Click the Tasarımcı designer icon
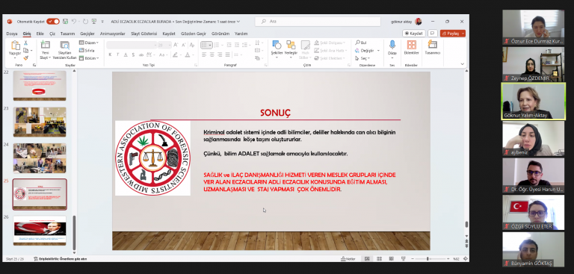Image resolution: width=574 pixels, height=274 pixels. tap(432, 45)
